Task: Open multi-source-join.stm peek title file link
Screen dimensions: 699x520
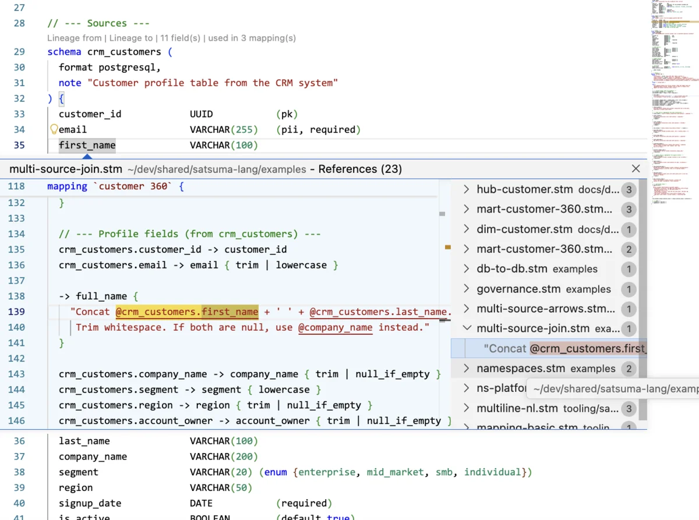Action: (x=66, y=169)
